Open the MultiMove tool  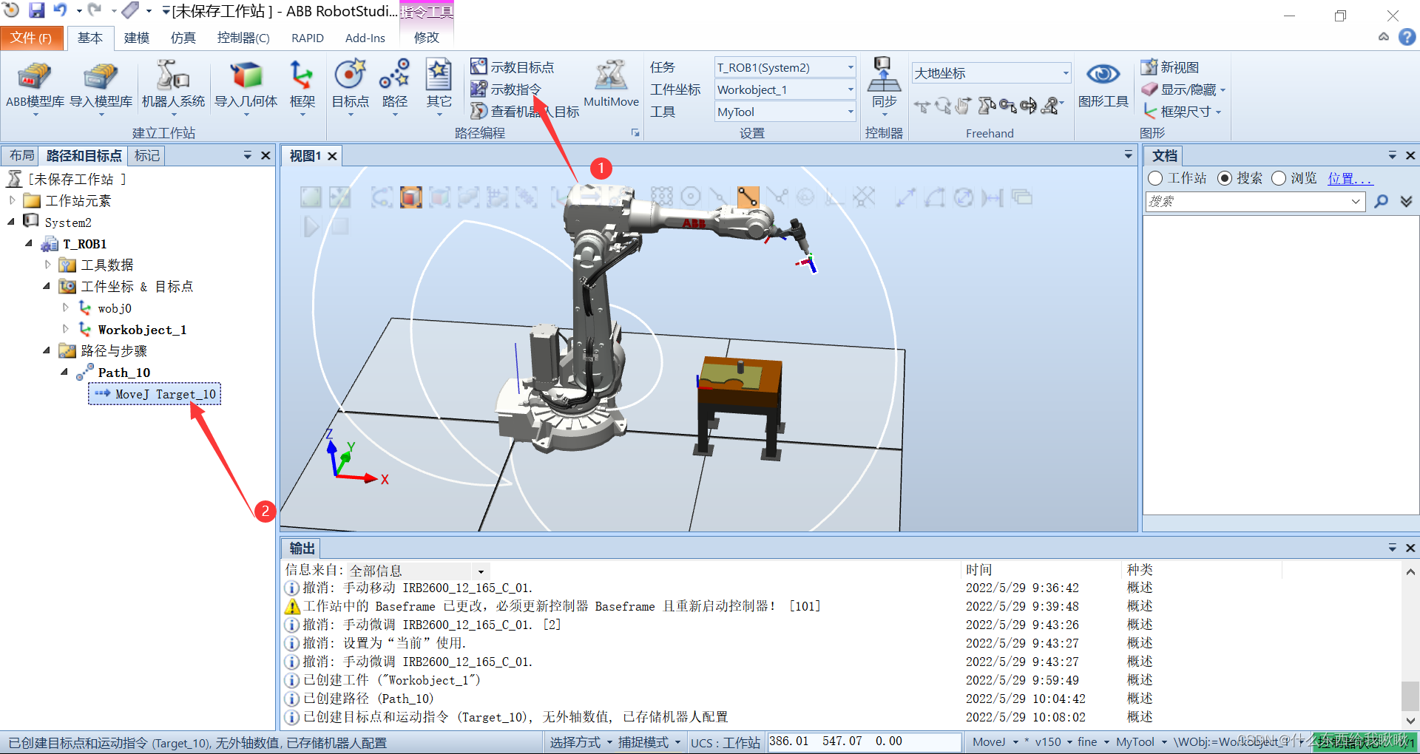(611, 84)
